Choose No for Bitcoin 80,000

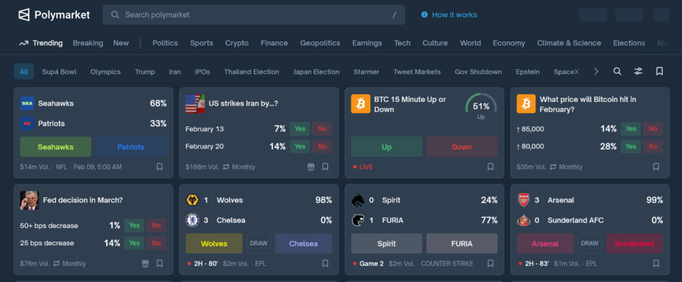click(x=653, y=146)
